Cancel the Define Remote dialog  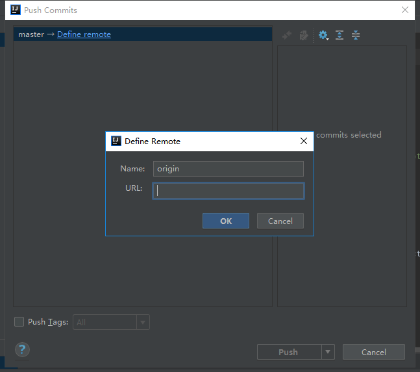pyautogui.click(x=280, y=221)
